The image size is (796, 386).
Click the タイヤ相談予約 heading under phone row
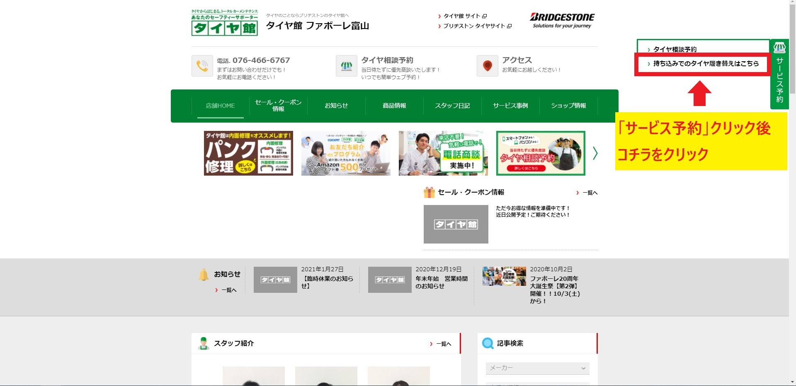[x=387, y=60]
